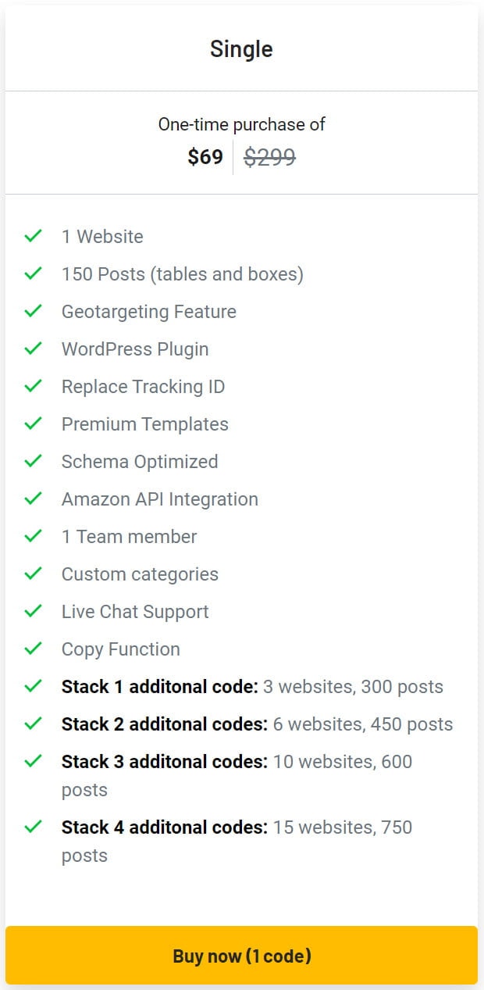Click the Stack 1 additonal code text
The height and width of the screenshot is (990, 484).
(x=160, y=687)
